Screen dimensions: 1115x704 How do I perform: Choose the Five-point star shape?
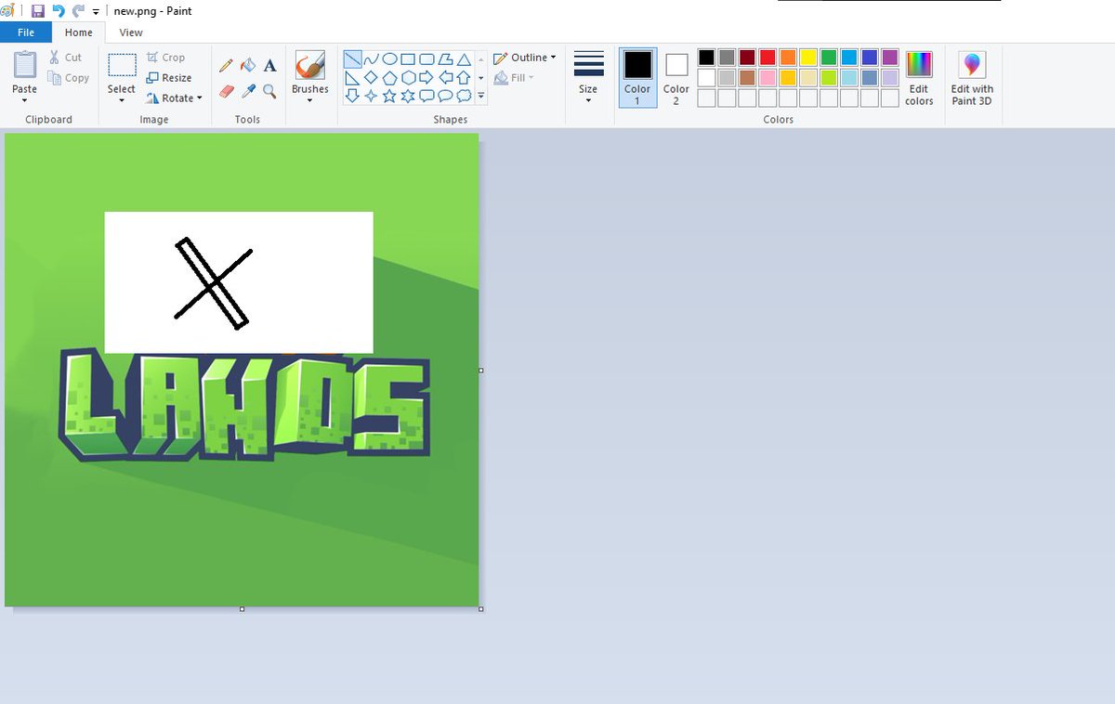point(390,96)
